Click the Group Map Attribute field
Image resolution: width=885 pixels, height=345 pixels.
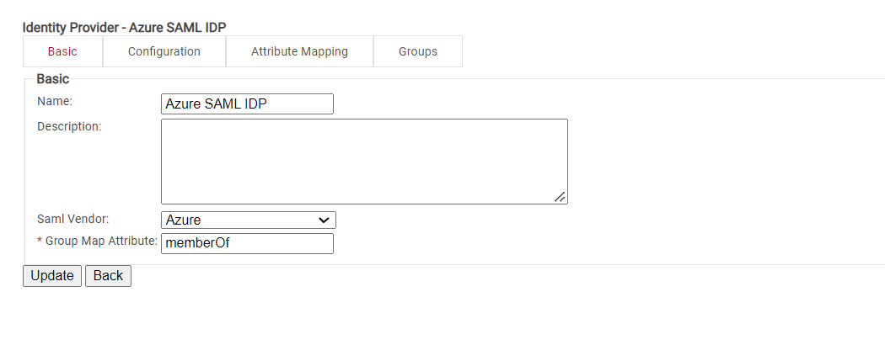247,243
